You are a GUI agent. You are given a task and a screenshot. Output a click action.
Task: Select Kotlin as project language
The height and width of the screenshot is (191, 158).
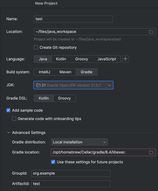point(61,59)
